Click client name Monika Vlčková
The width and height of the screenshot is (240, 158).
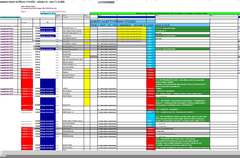click(x=67, y=148)
